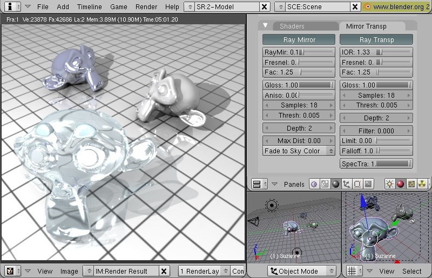The width and height of the screenshot is (432, 278).
Task: Open the image editor View menu
Action: 45,271
